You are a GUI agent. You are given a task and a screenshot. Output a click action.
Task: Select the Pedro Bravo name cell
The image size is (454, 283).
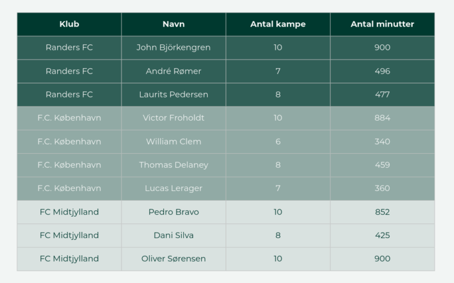coord(174,212)
